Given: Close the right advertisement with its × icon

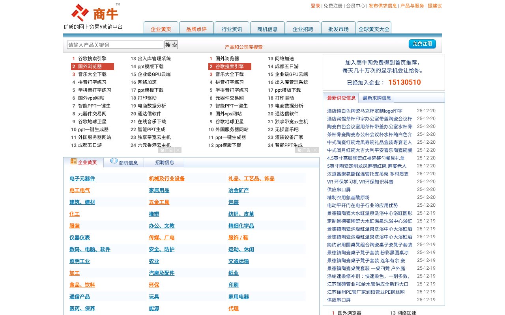Looking at the screenshot, I should click(314, 151).
